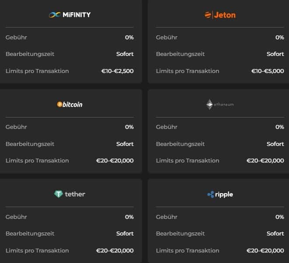289x263 pixels.
Task: Click the 0% fee in Bitcoin card
Action: pyautogui.click(x=129, y=127)
